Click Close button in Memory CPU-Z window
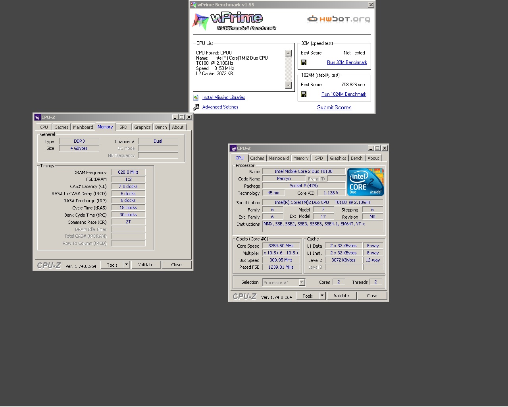The height and width of the screenshot is (407, 508). point(177,265)
